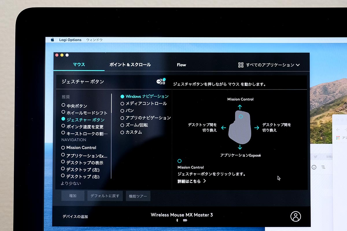The width and height of the screenshot is (347, 231).
Task: Click the up arrow above mouse
Action: click(x=240, y=107)
